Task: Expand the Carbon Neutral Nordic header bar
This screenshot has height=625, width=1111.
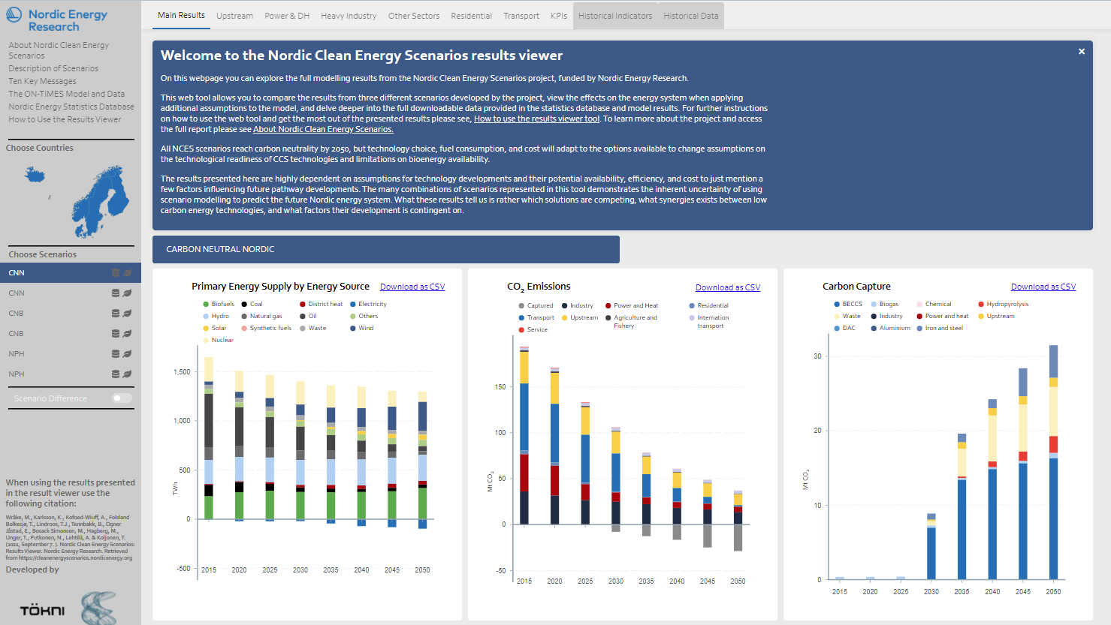Action: 385,249
